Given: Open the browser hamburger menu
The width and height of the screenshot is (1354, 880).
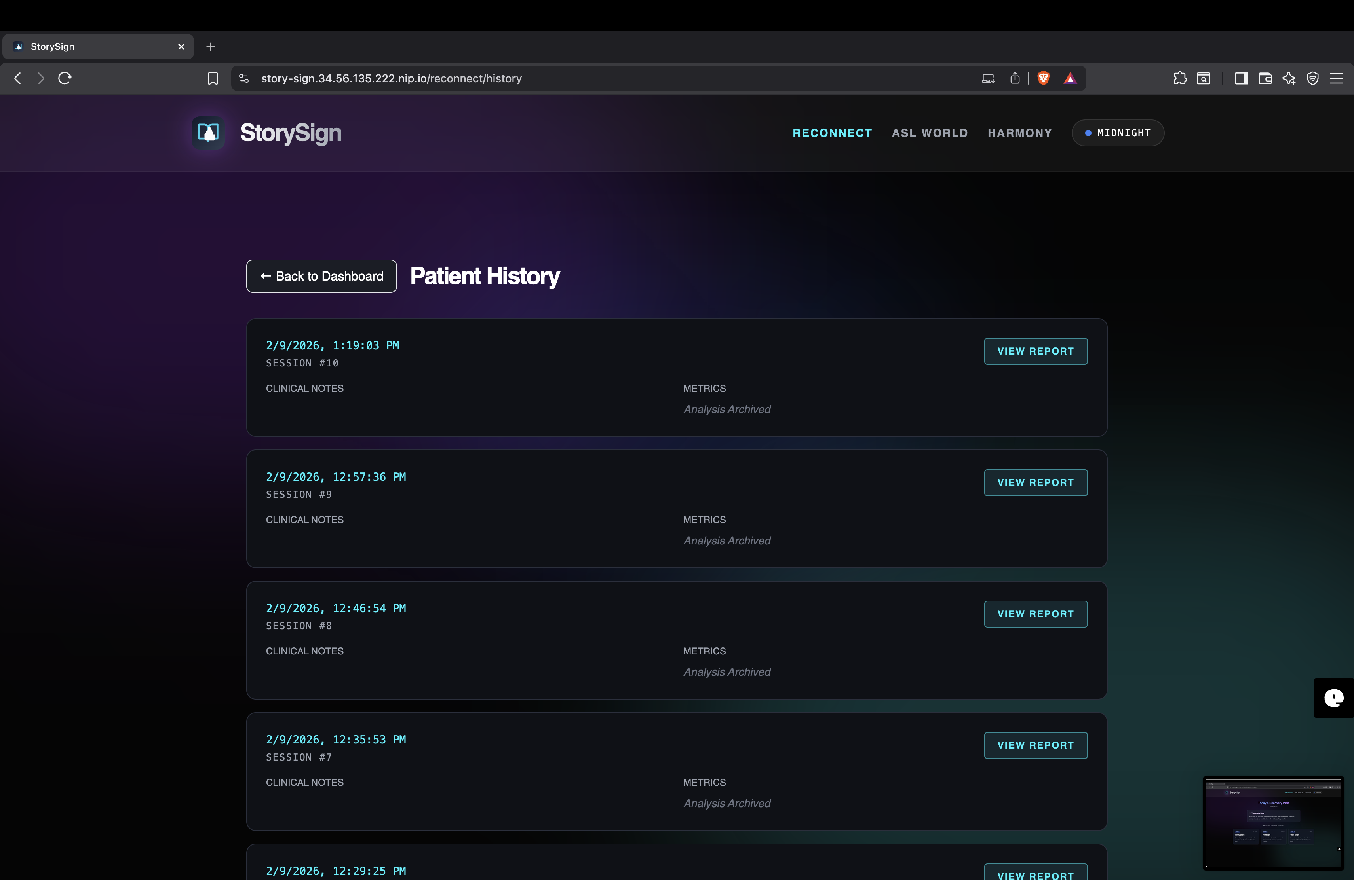Looking at the screenshot, I should click(x=1336, y=78).
